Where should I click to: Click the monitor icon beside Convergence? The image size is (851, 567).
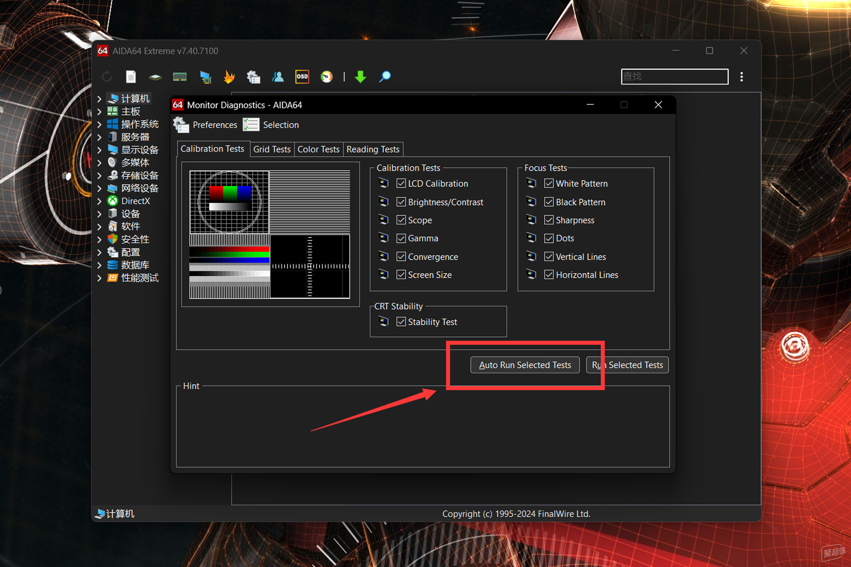[384, 256]
